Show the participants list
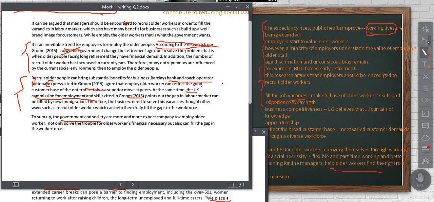Image resolution: width=434 pixels, height=202 pixels. tap(426, 161)
